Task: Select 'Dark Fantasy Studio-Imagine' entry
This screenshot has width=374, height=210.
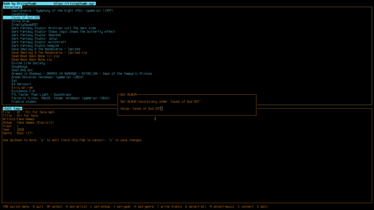Action: point(35,45)
